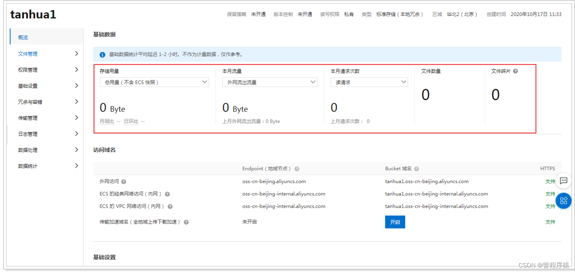Click 上月请求次数： 0 text
This screenshot has height=272, width=575.
(350, 121)
